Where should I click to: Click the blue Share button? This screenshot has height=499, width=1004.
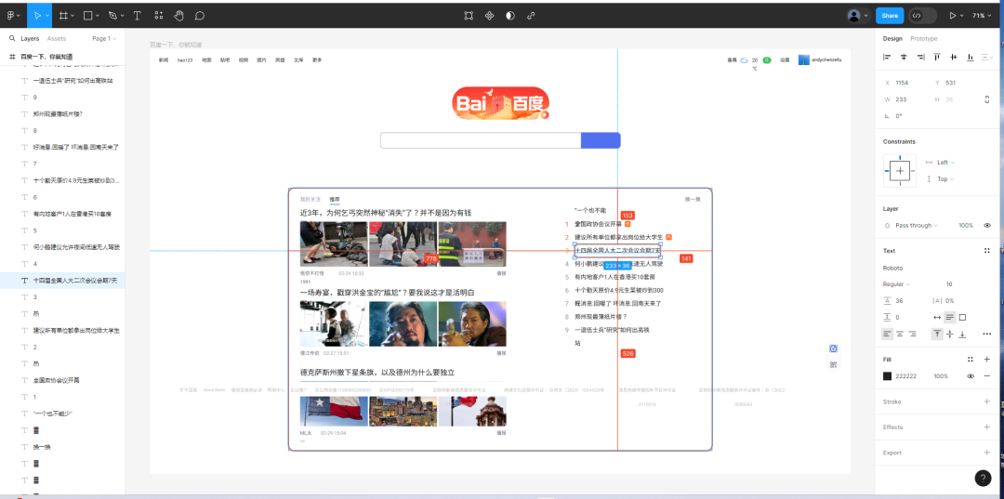tap(890, 16)
